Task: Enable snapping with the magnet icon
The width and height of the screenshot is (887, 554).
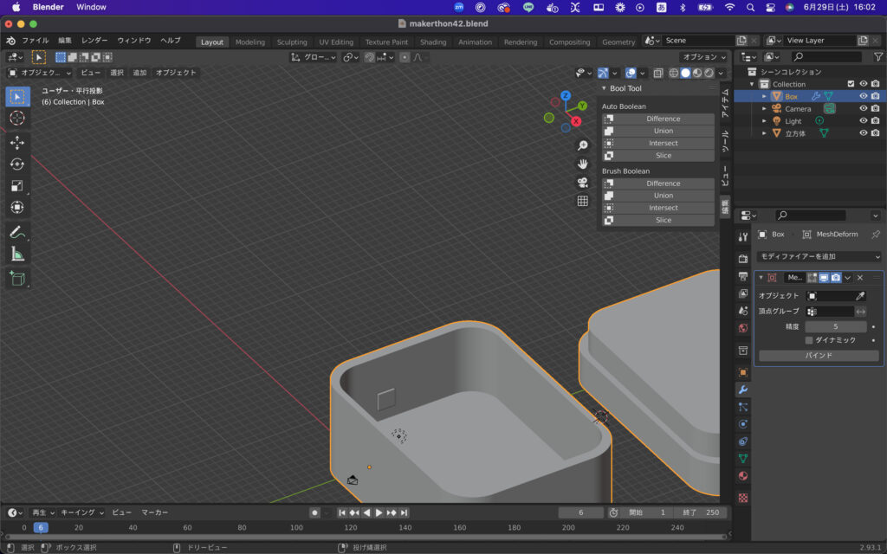Action: coord(372,57)
